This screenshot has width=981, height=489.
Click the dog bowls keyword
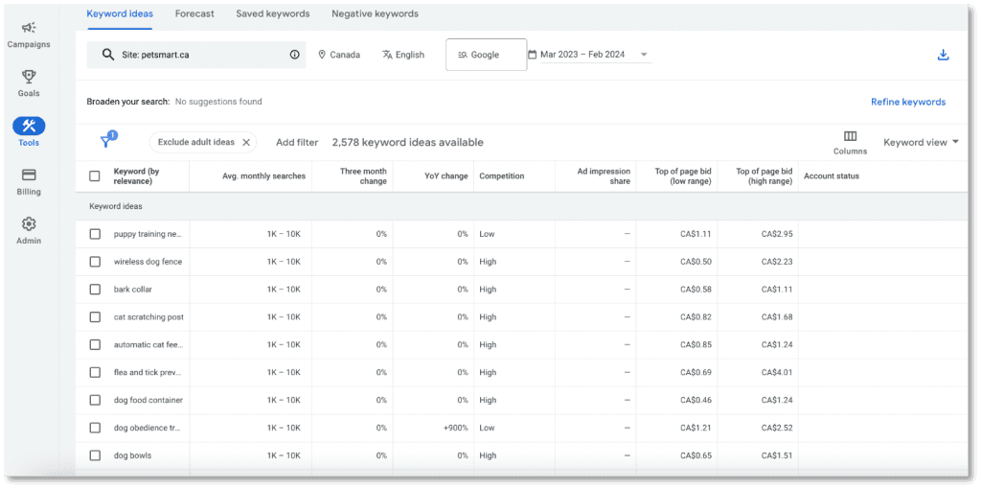pyautogui.click(x=132, y=455)
